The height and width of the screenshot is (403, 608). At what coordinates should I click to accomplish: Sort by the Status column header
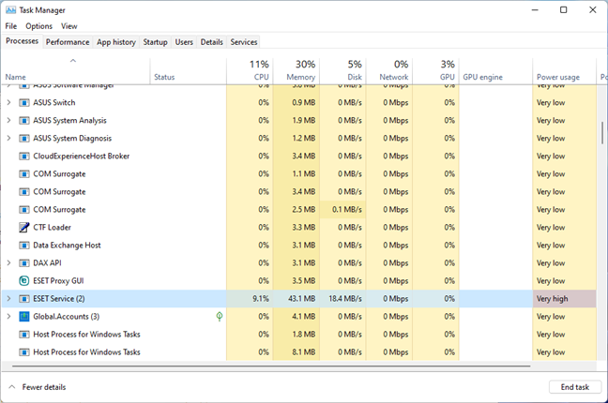[188, 71]
